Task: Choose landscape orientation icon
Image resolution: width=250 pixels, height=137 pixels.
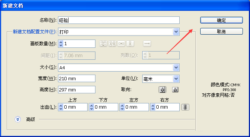Action: point(175,90)
